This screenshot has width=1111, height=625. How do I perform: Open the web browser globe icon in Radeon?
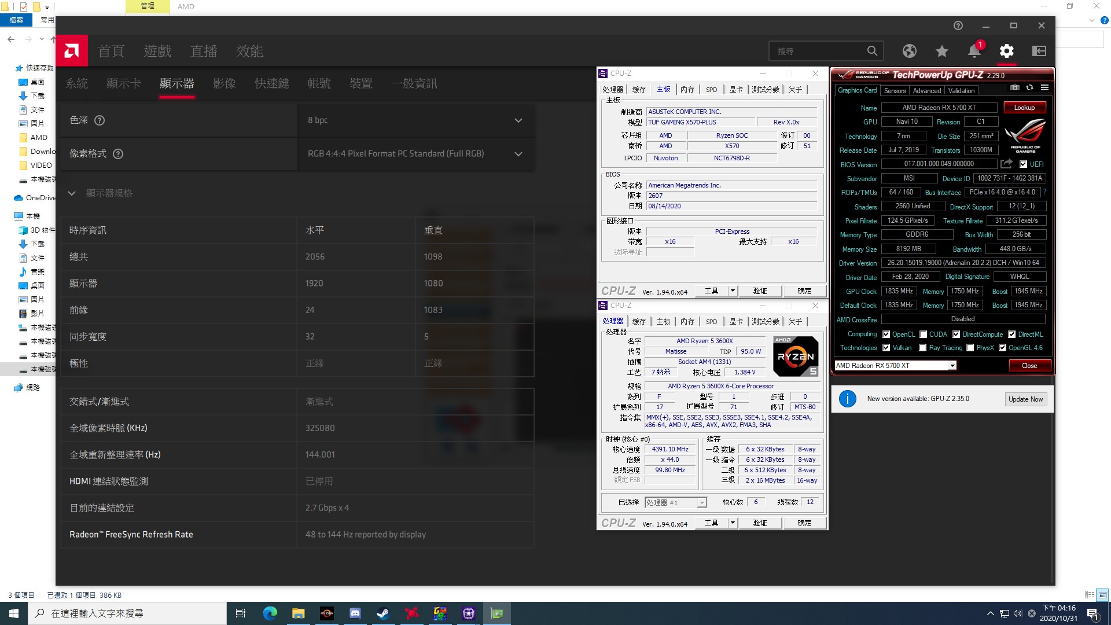[x=910, y=51]
